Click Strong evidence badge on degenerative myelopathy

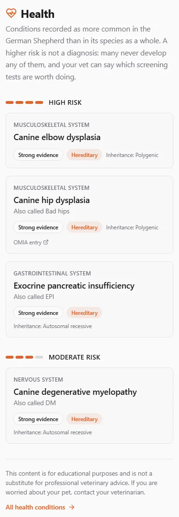[38, 419]
